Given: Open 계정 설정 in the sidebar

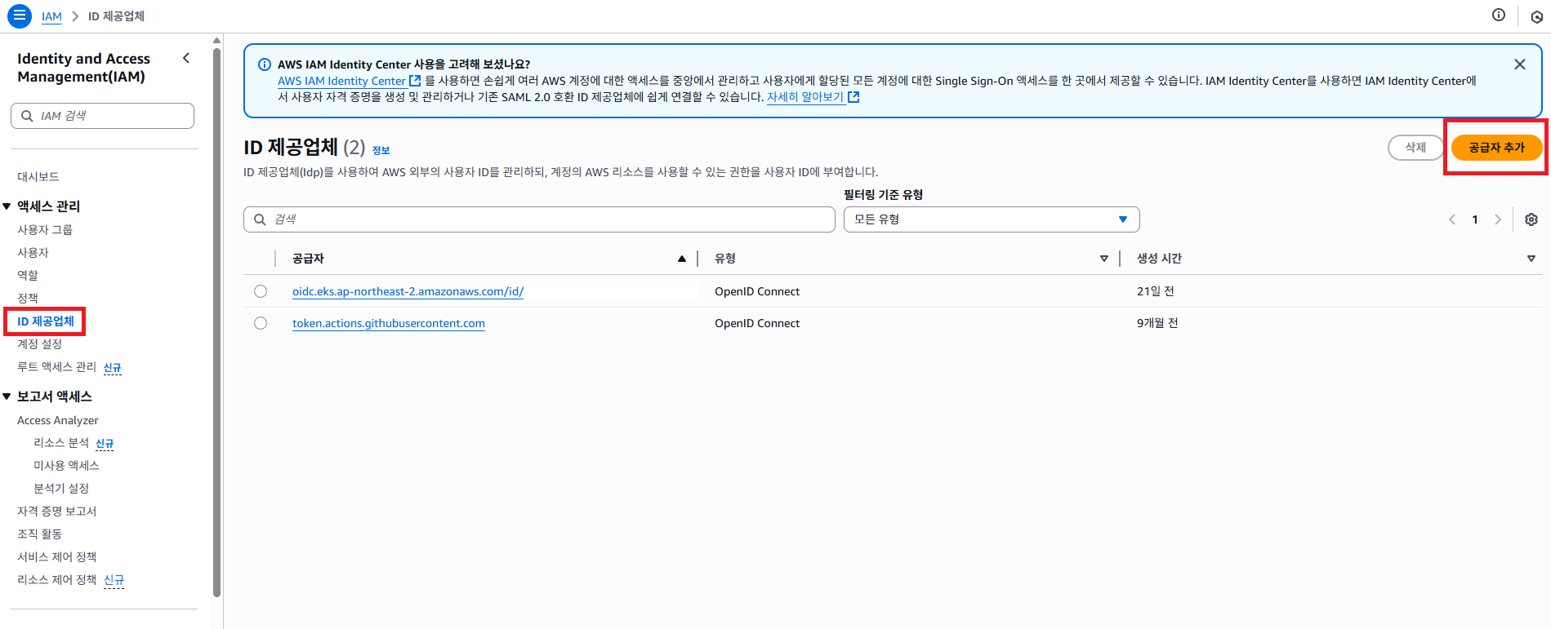Looking at the screenshot, I should click(x=40, y=343).
